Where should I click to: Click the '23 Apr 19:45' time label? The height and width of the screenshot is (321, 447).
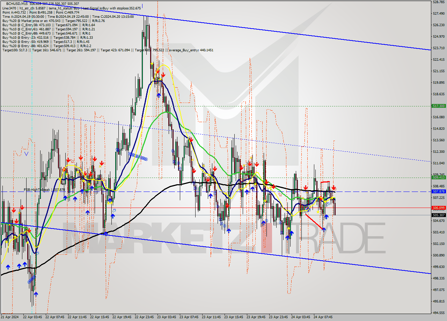point(256,317)
